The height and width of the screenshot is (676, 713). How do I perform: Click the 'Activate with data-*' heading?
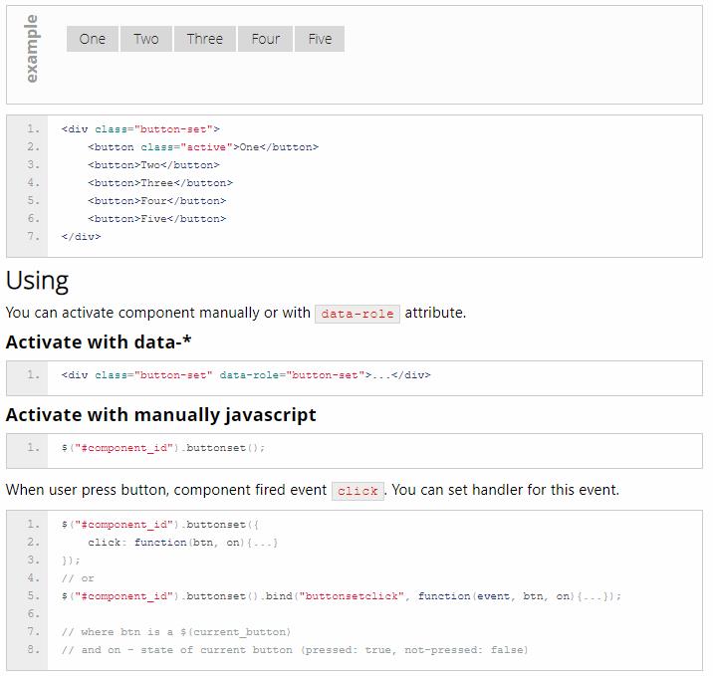[x=99, y=342]
